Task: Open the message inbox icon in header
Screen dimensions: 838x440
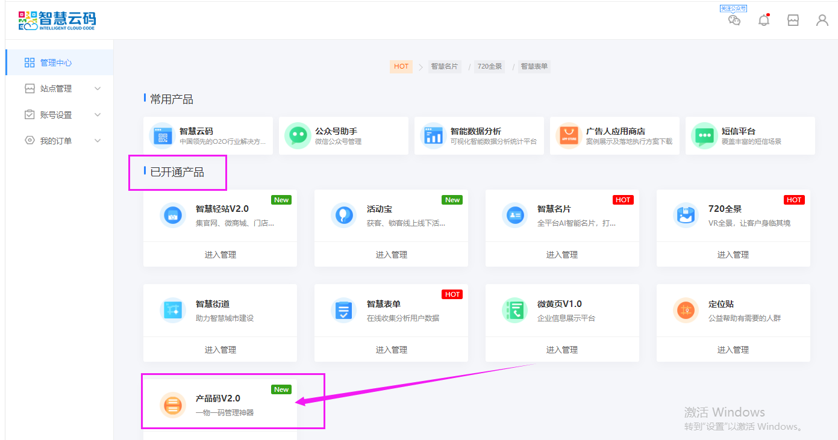Action: 793,20
